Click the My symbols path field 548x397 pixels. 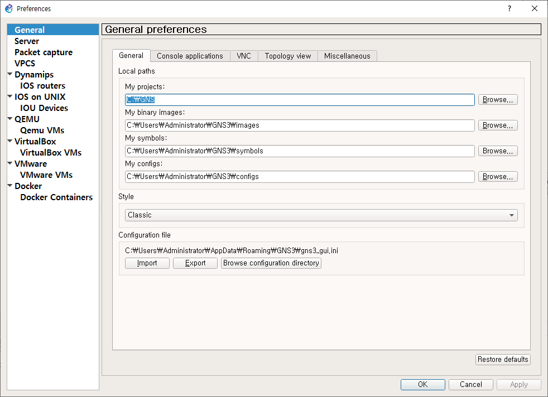pyautogui.click(x=300, y=151)
